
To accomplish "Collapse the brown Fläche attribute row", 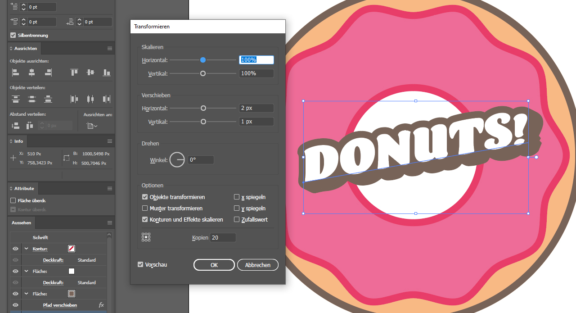I will tap(26, 294).
